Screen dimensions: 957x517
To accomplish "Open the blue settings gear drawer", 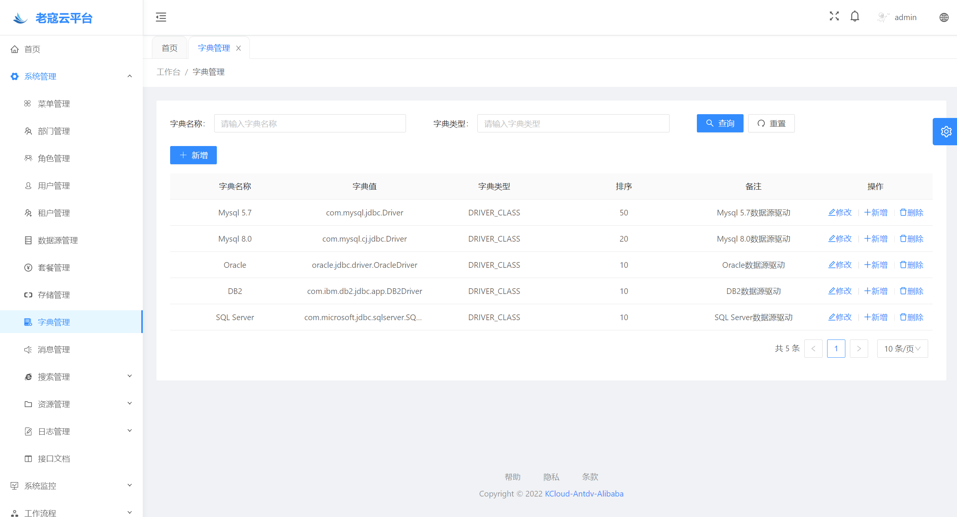I will pyautogui.click(x=946, y=132).
